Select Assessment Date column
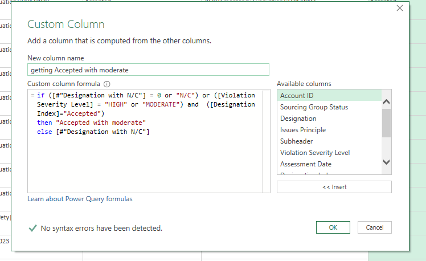426x261 pixels. point(329,164)
